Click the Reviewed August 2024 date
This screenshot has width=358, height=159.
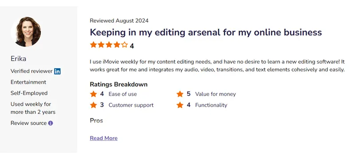pos(119,21)
